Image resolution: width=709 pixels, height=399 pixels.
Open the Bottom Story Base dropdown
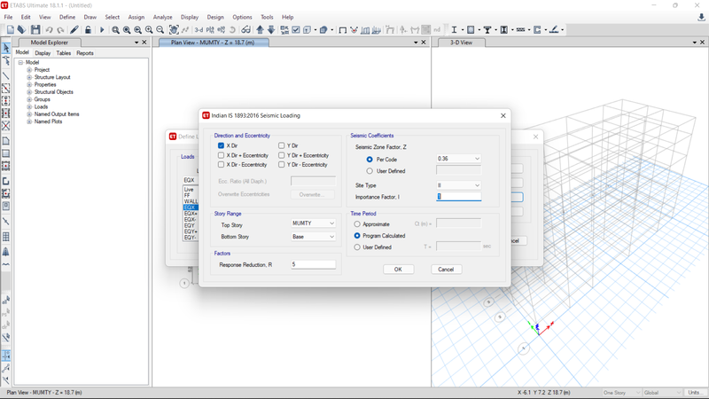point(313,237)
